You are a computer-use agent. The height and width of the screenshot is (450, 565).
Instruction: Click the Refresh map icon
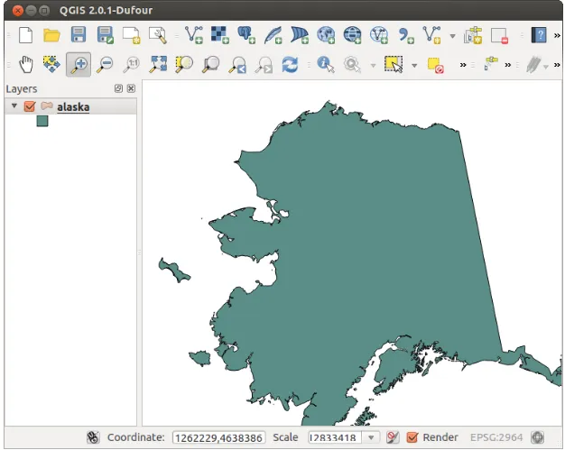point(290,65)
